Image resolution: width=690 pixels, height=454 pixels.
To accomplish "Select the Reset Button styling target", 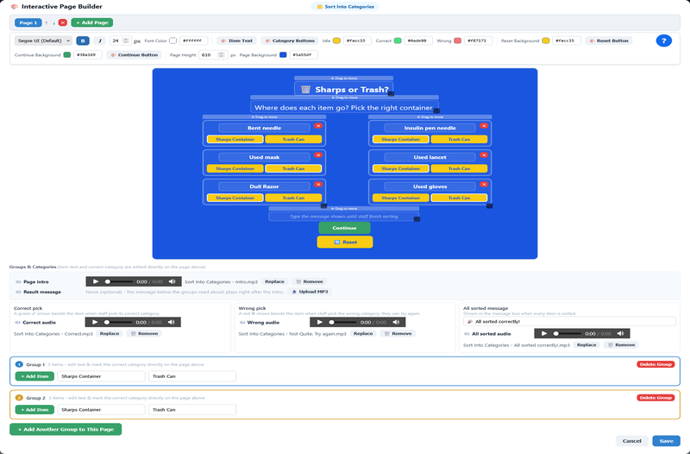I will pyautogui.click(x=609, y=41).
